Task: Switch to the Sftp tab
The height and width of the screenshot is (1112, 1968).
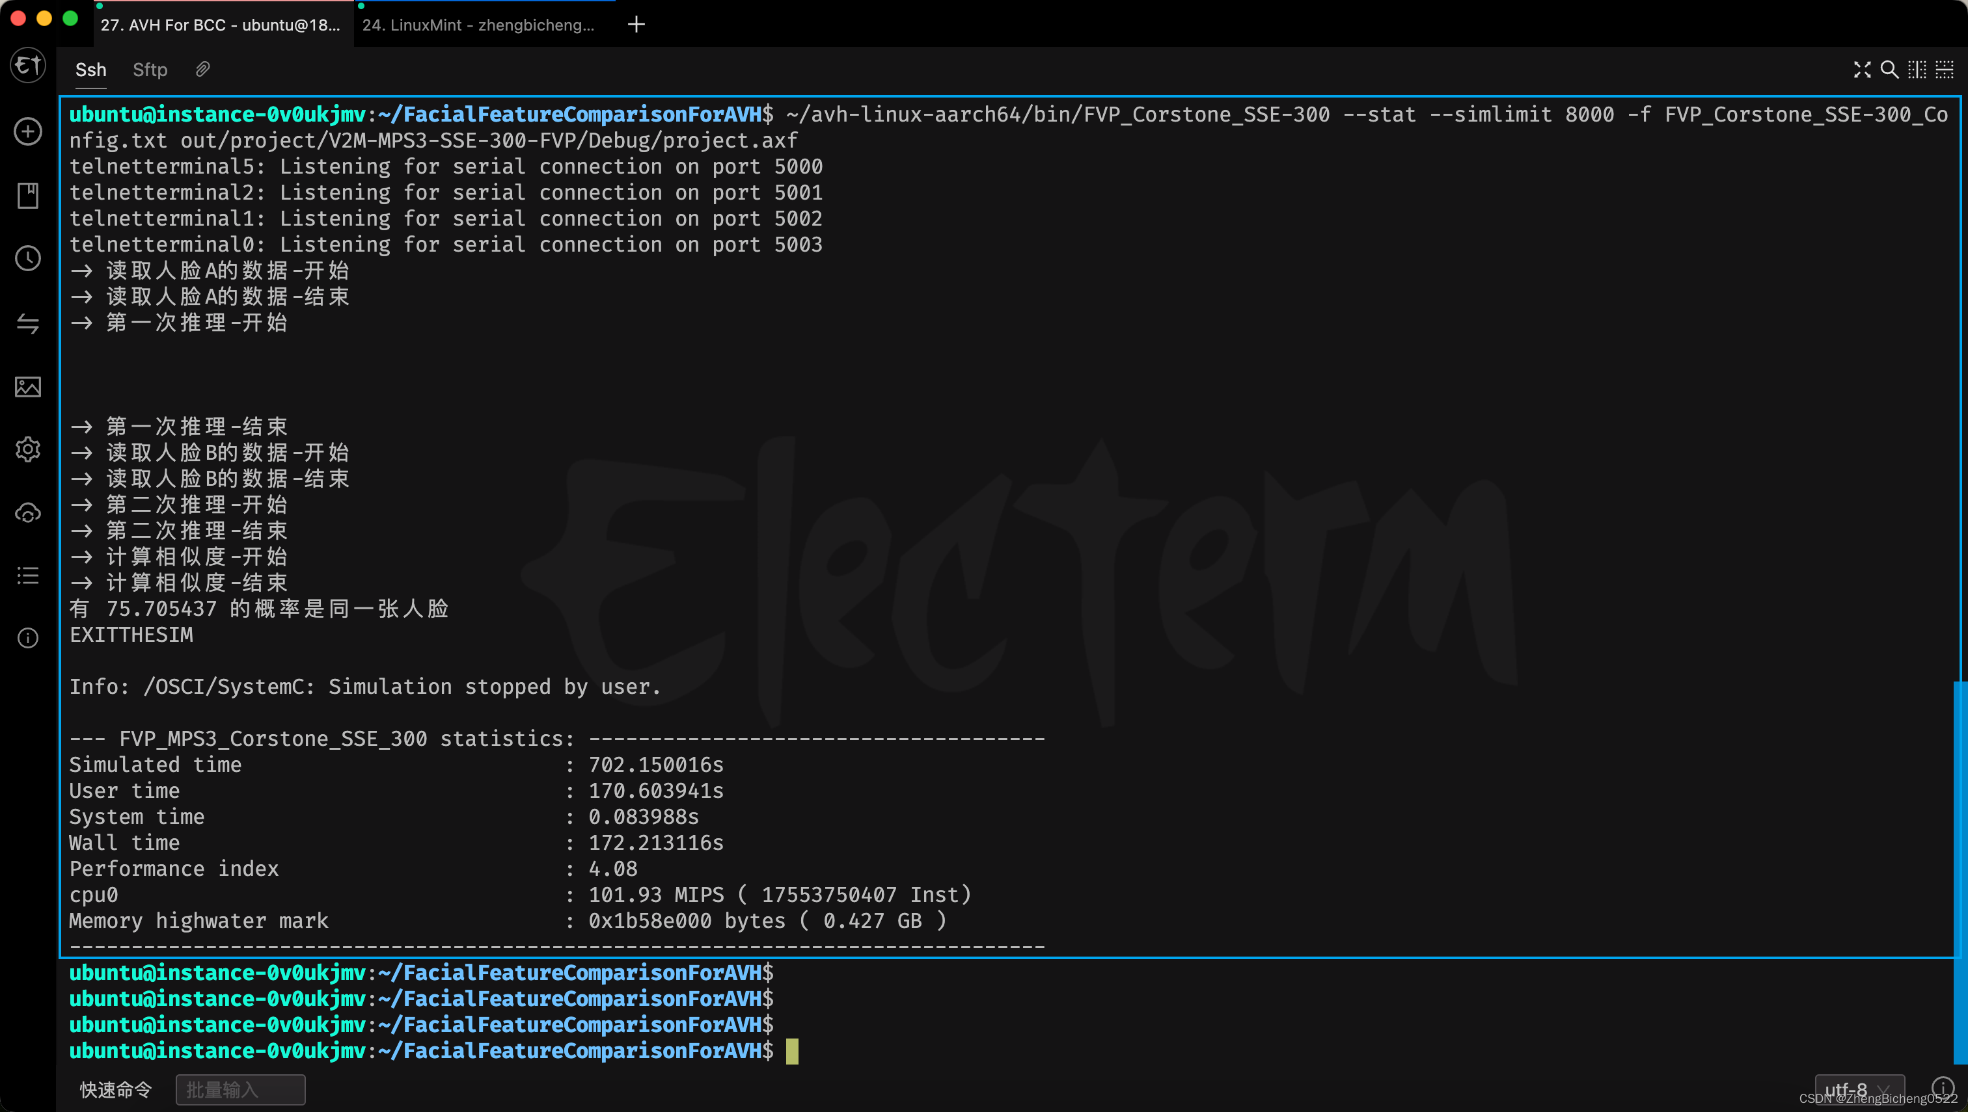Action: (x=150, y=70)
